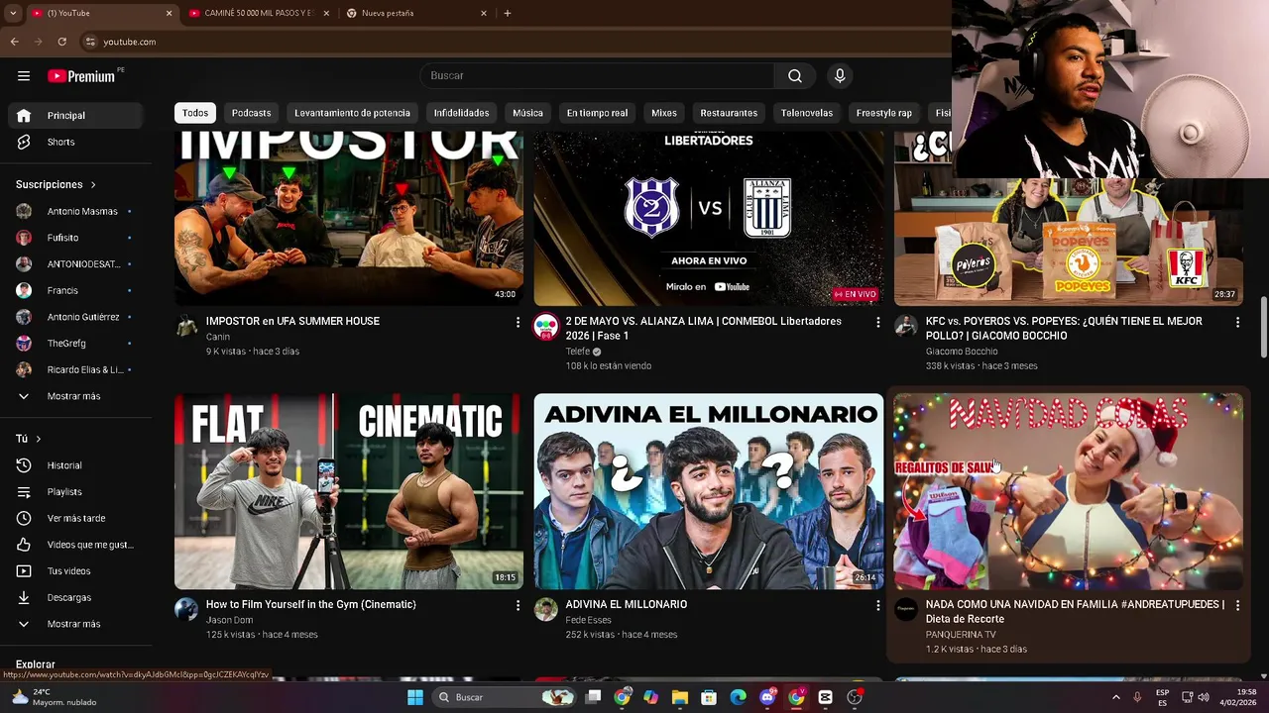Viewport: 1269px width, 713px height.
Task: Select the Mixes filter chip
Action: click(663, 113)
